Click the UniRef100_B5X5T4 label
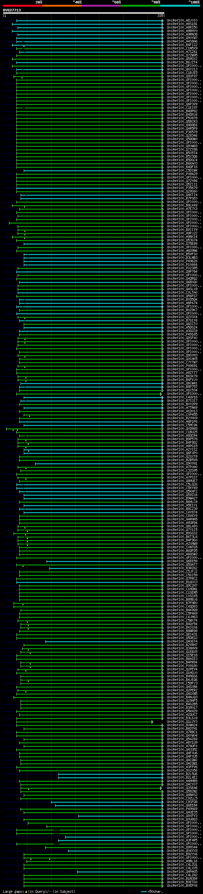The image size is (203, 894). click(x=182, y=153)
